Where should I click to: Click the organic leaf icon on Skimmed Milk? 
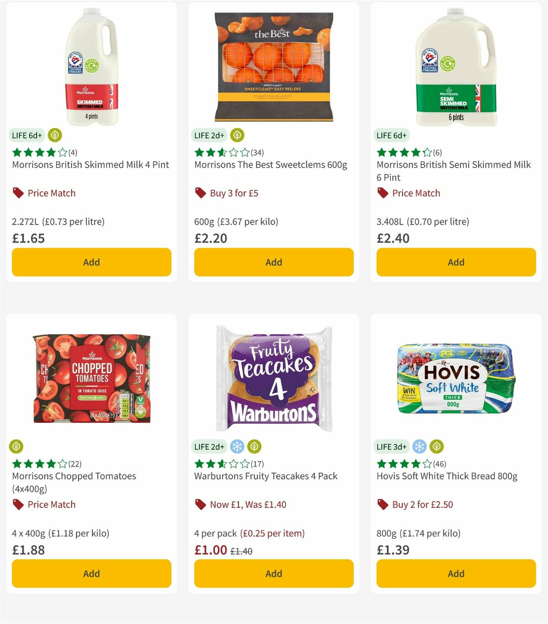tap(55, 135)
